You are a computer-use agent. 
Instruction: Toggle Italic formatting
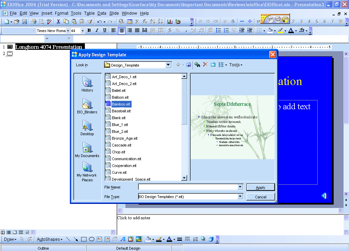[x=97, y=31]
